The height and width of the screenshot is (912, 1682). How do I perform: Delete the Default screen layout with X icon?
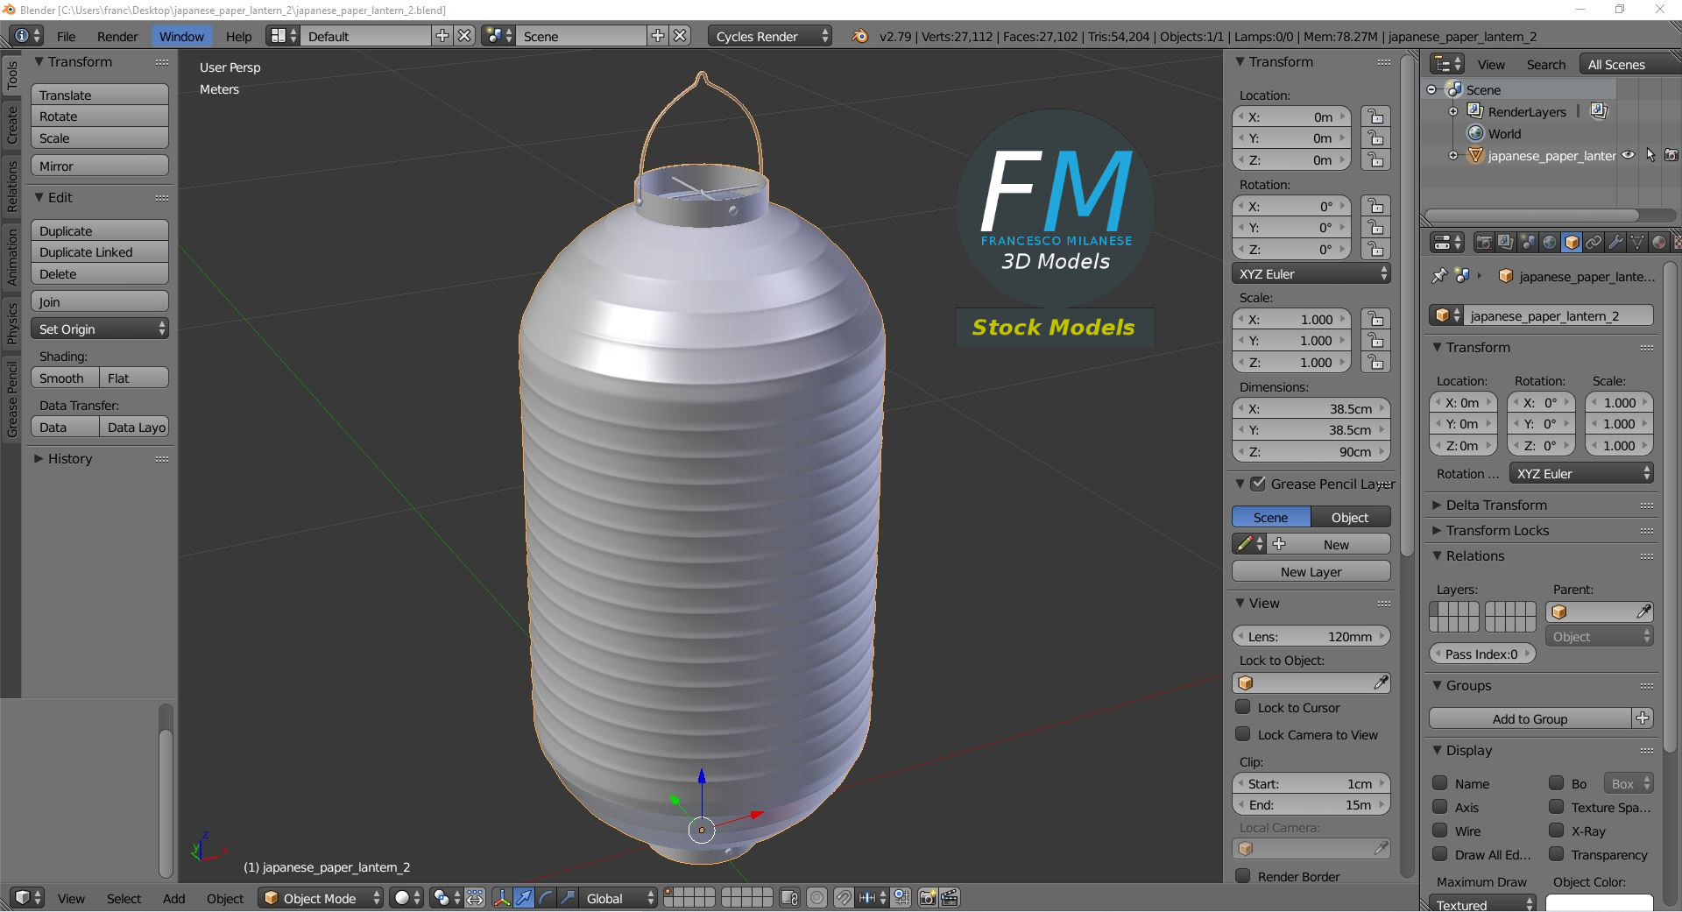point(464,36)
